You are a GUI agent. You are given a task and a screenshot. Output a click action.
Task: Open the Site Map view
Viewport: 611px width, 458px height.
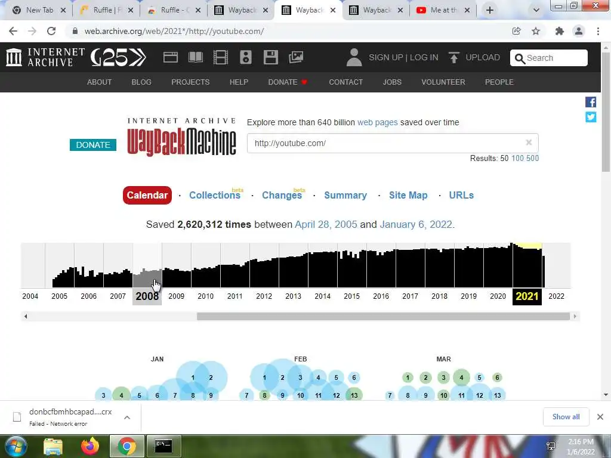coord(408,195)
